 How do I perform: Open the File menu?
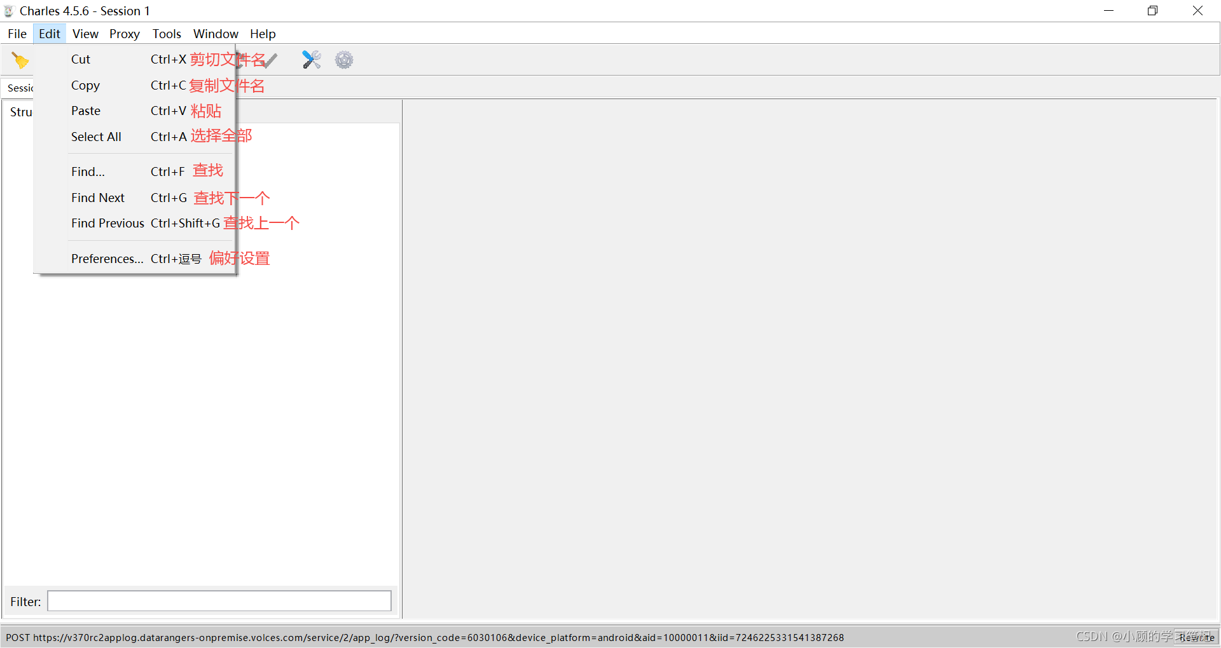pyautogui.click(x=17, y=34)
